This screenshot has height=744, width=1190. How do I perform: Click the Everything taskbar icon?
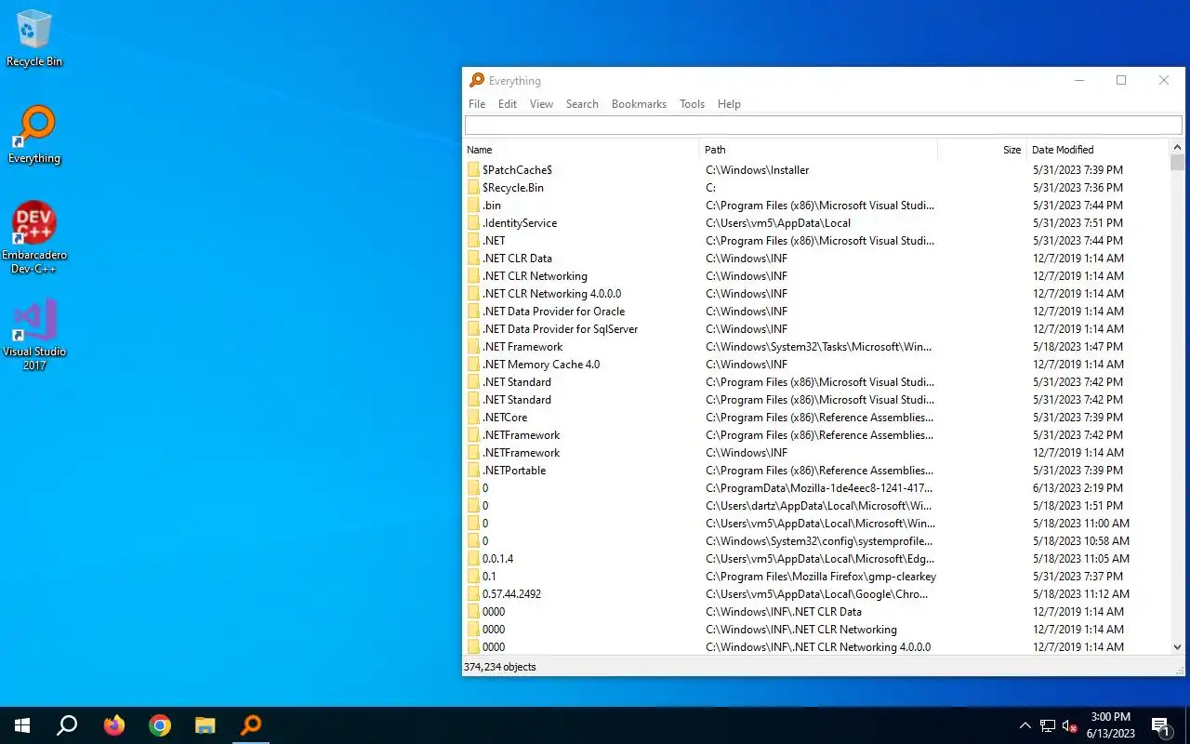(251, 725)
